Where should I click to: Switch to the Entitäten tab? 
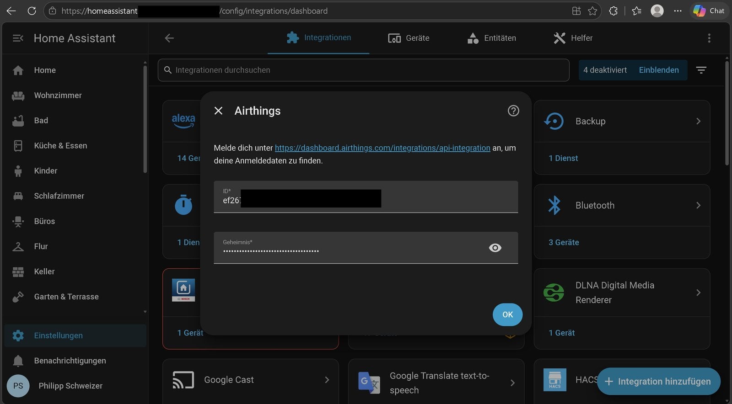(x=491, y=38)
